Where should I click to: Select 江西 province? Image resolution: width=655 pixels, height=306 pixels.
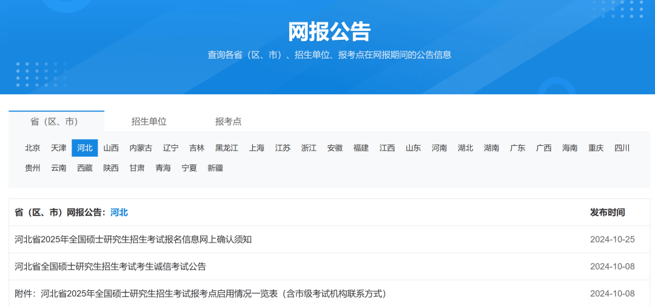[x=387, y=148]
